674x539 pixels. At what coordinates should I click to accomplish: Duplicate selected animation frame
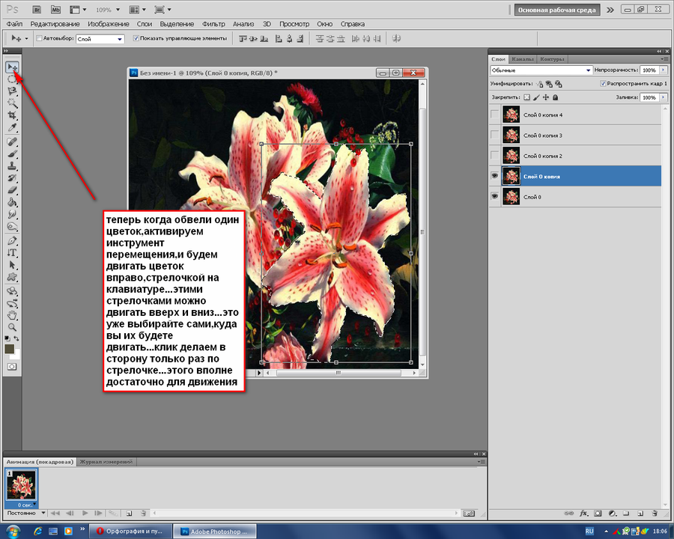coord(129,513)
